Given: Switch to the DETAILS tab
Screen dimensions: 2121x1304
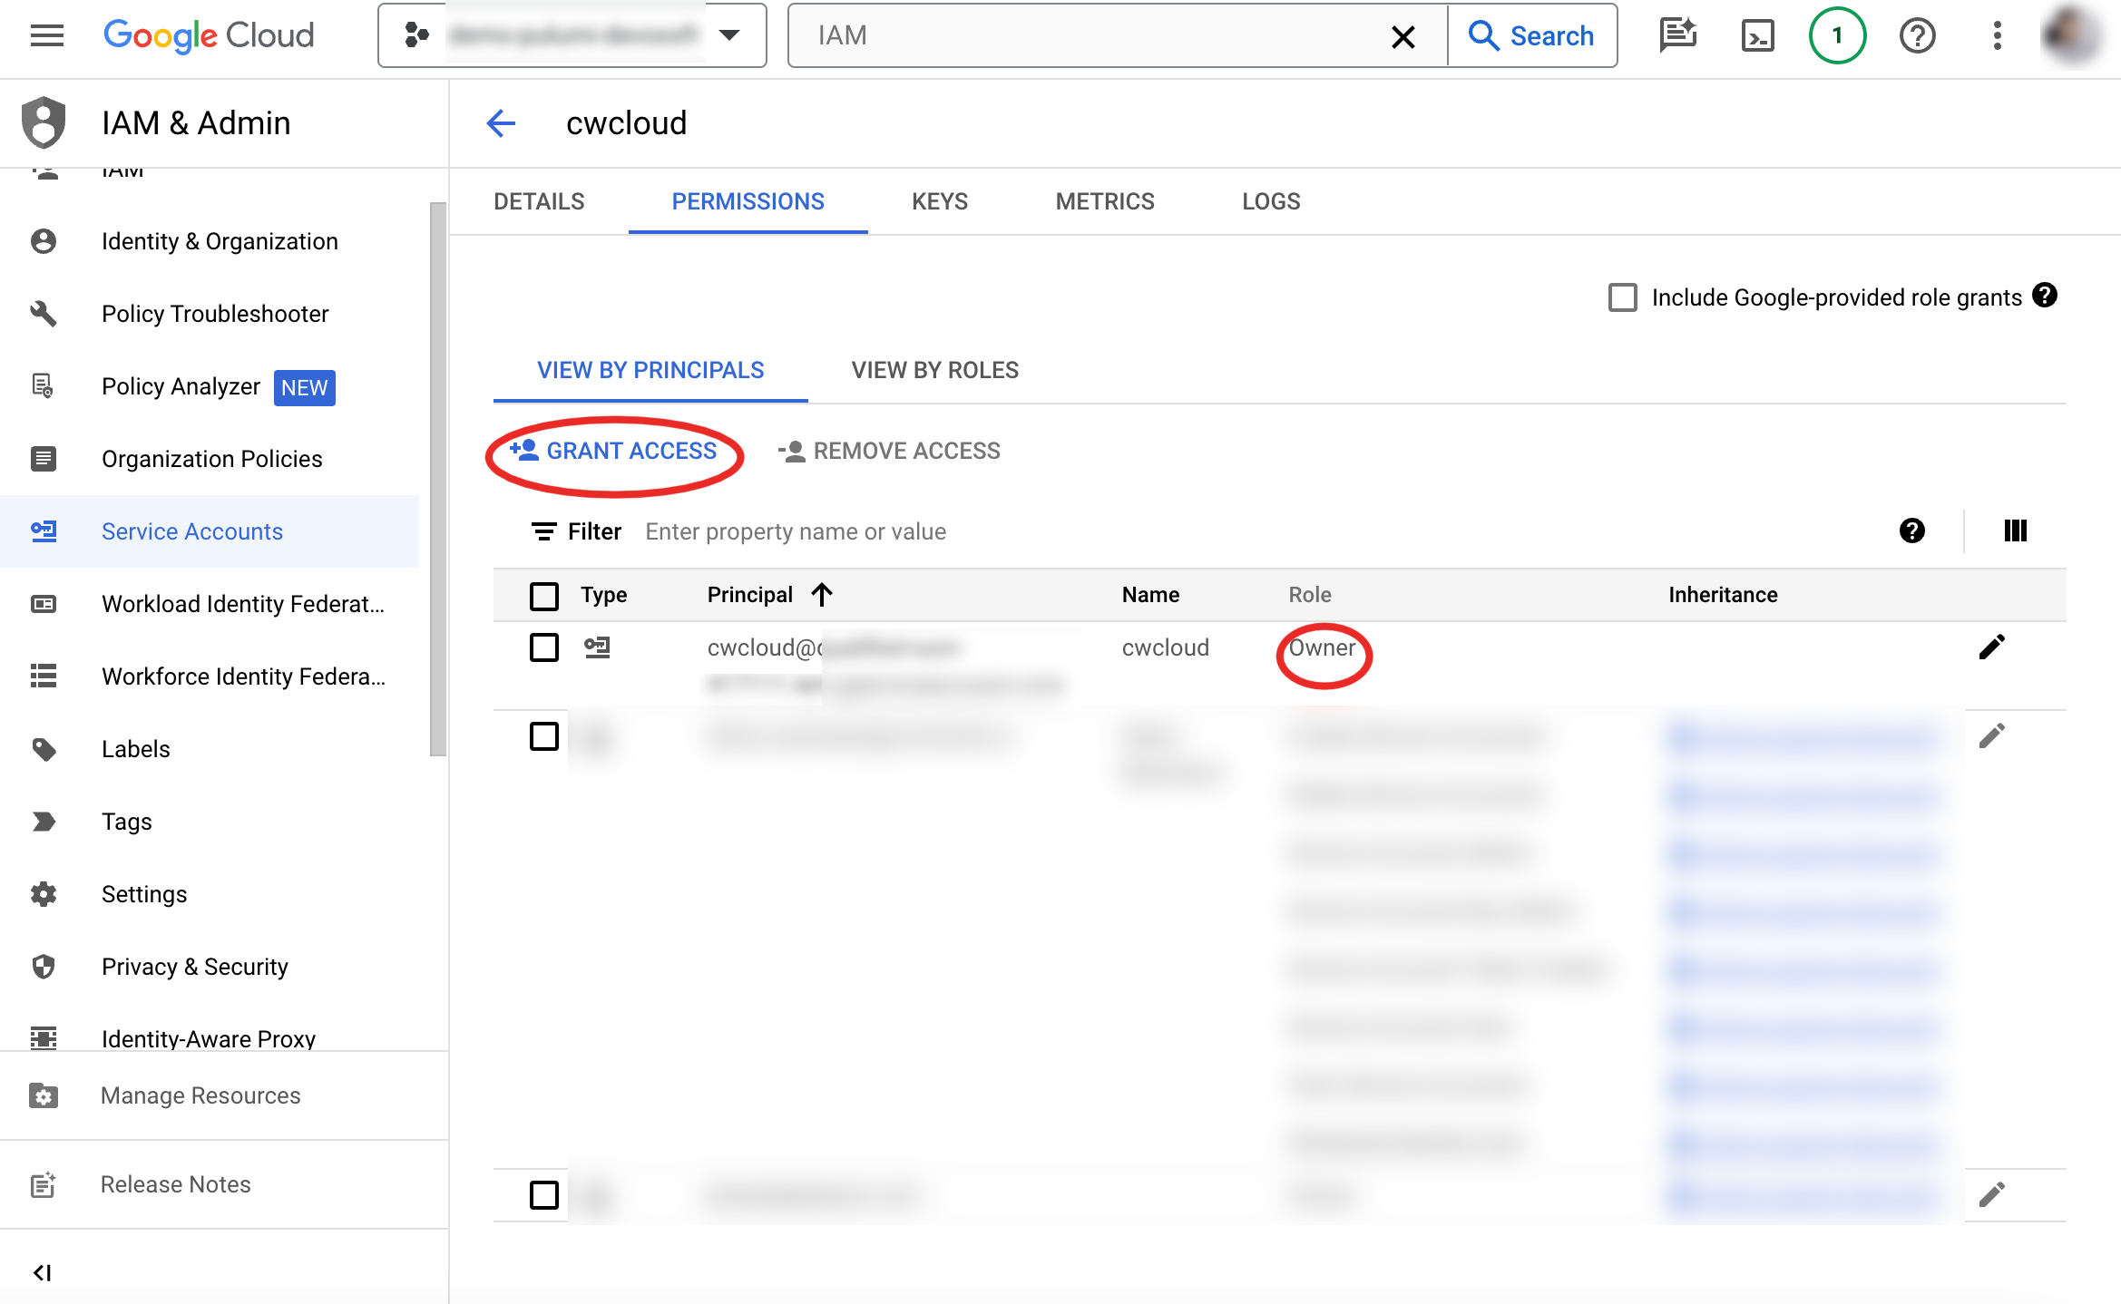Looking at the screenshot, I should coord(539,201).
